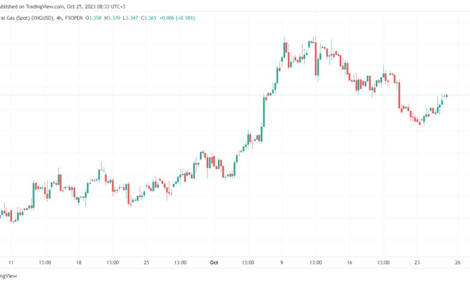This screenshot has width=470, height=283.
Task: Click the 9 date label on time axis
Action: pyautogui.click(x=282, y=263)
